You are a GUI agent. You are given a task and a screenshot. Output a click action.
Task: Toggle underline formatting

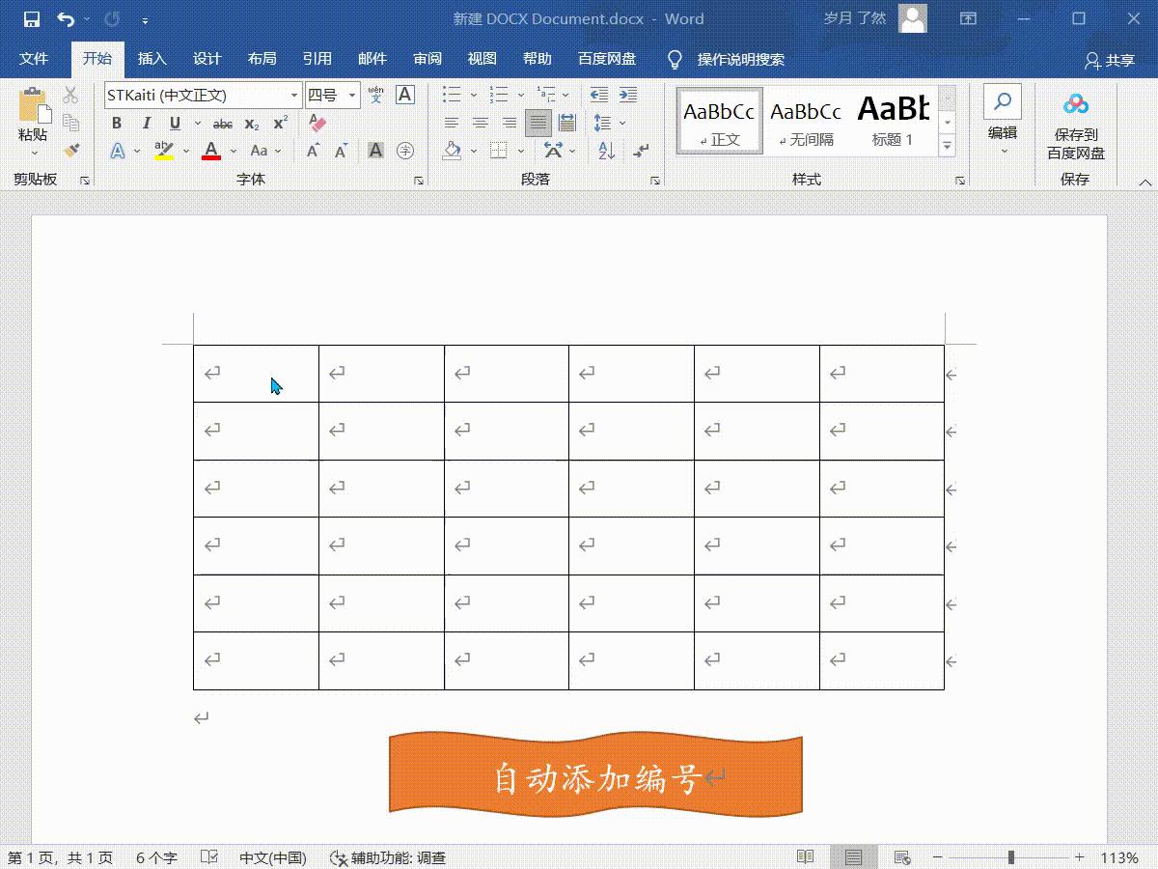[175, 123]
